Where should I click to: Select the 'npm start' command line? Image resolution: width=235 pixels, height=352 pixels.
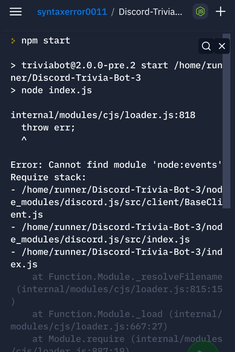tap(45, 40)
